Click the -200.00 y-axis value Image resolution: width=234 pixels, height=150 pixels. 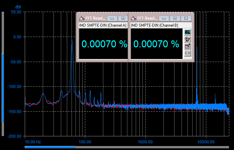(x=14, y=136)
